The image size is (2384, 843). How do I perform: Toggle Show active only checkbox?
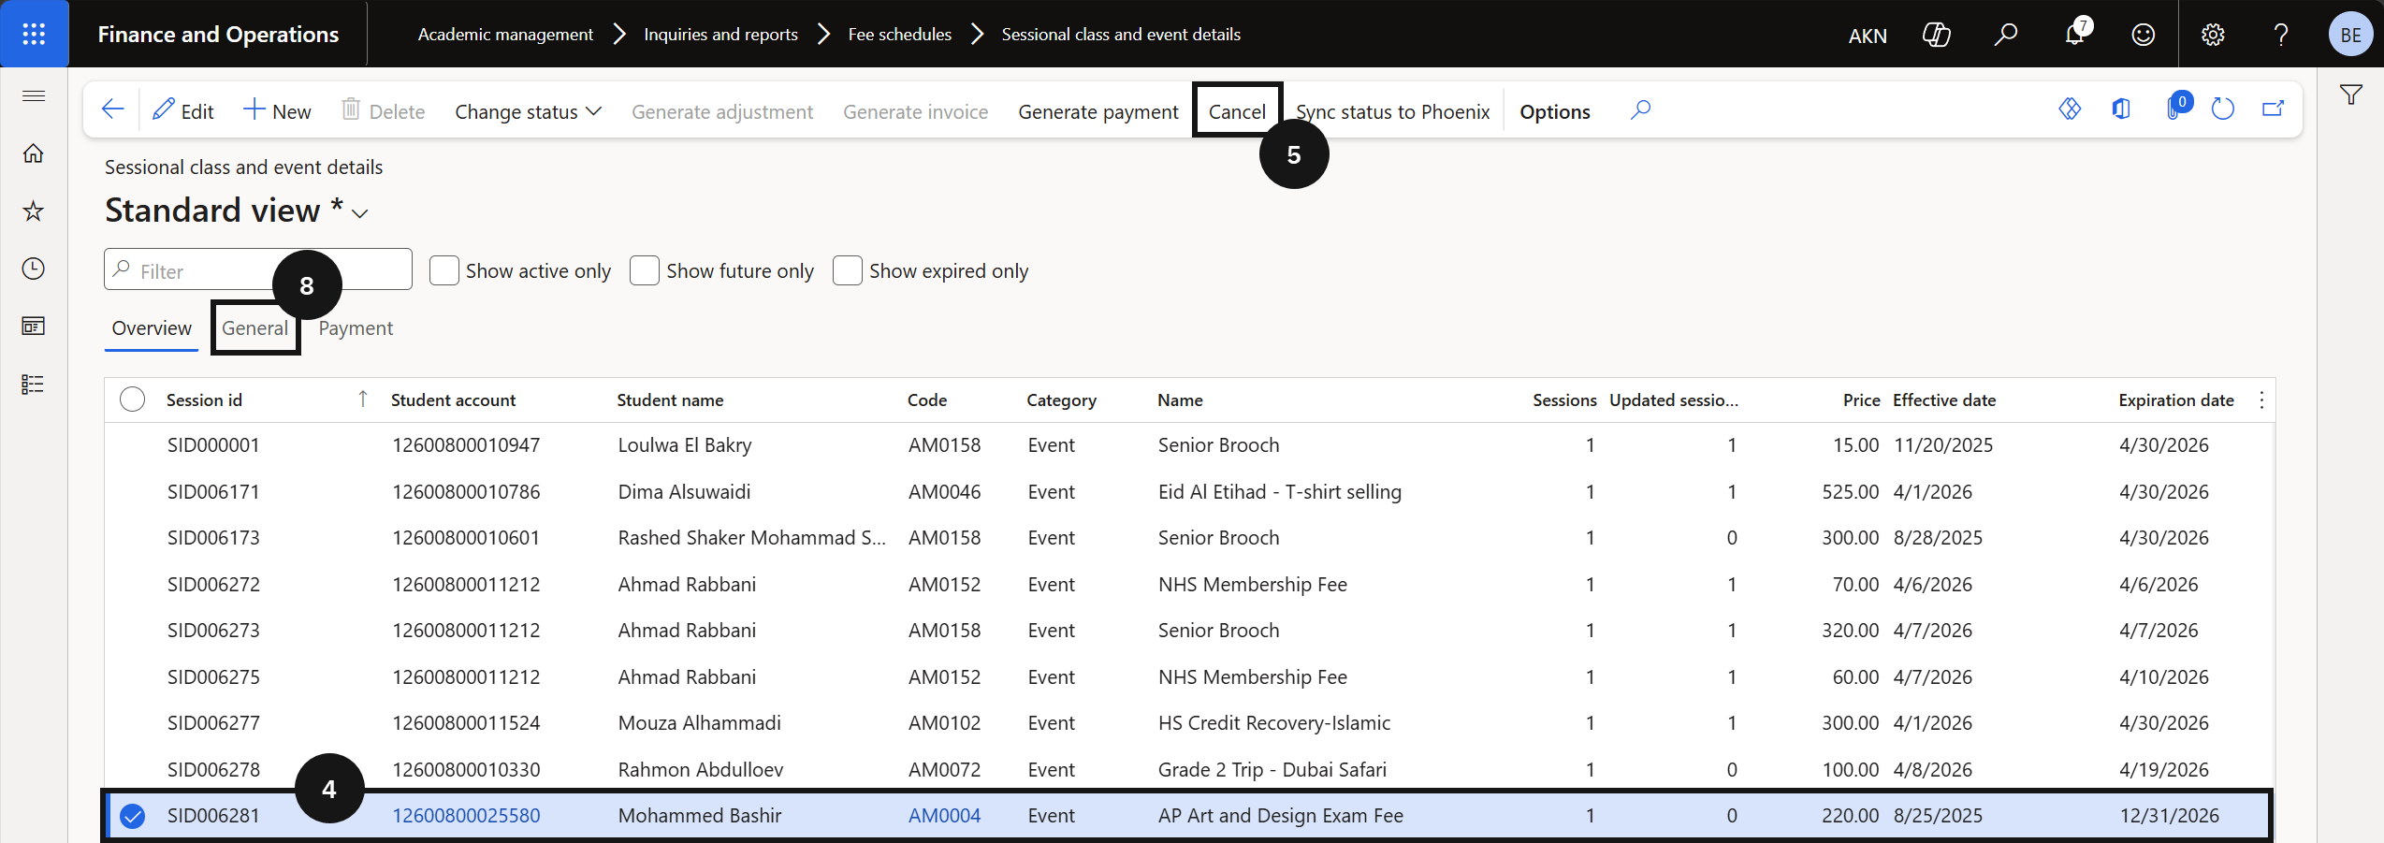(444, 270)
